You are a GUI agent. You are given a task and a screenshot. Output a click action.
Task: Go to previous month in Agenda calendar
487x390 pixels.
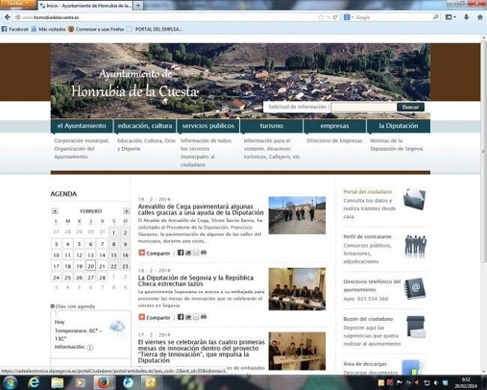click(x=55, y=211)
